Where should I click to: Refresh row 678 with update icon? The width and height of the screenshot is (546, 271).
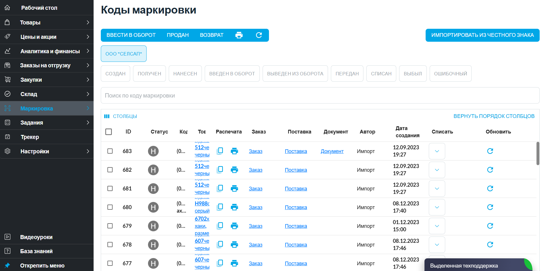pos(490,245)
